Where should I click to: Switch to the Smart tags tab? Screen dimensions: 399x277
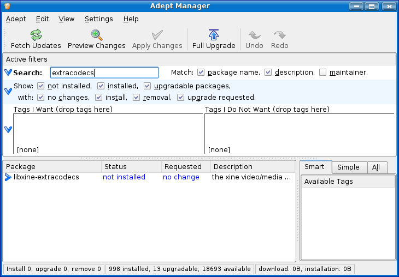pos(315,167)
